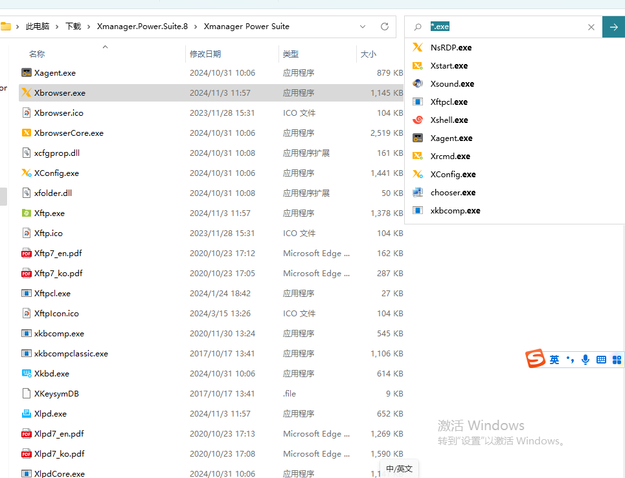Image resolution: width=625 pixels, height=478 pixels.
Task: Click Xmanager Power Suite breadcrumb segment
Action: tap(246, 27)
